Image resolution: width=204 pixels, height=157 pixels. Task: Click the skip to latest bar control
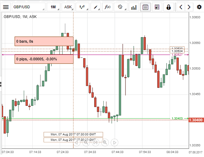tap(96, 143)
